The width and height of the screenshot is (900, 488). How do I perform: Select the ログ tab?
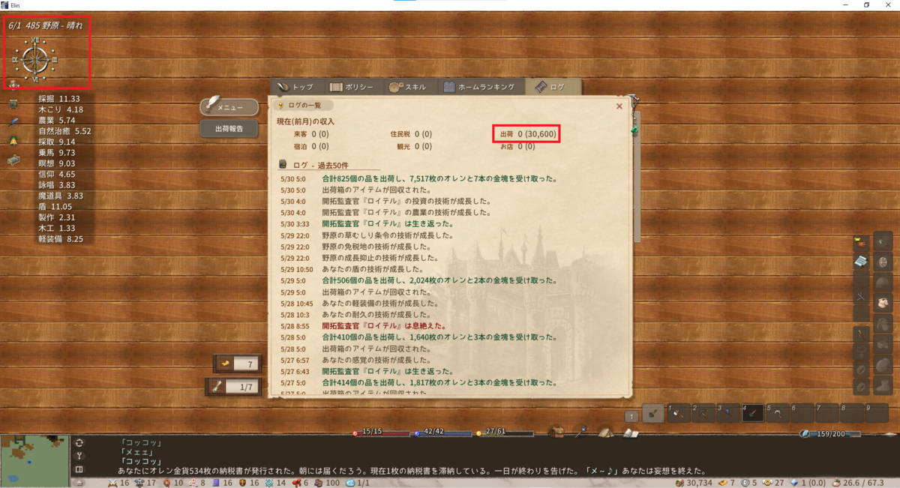[552, 87]
